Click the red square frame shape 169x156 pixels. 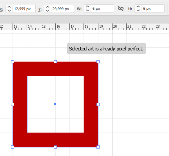[55, 69]
